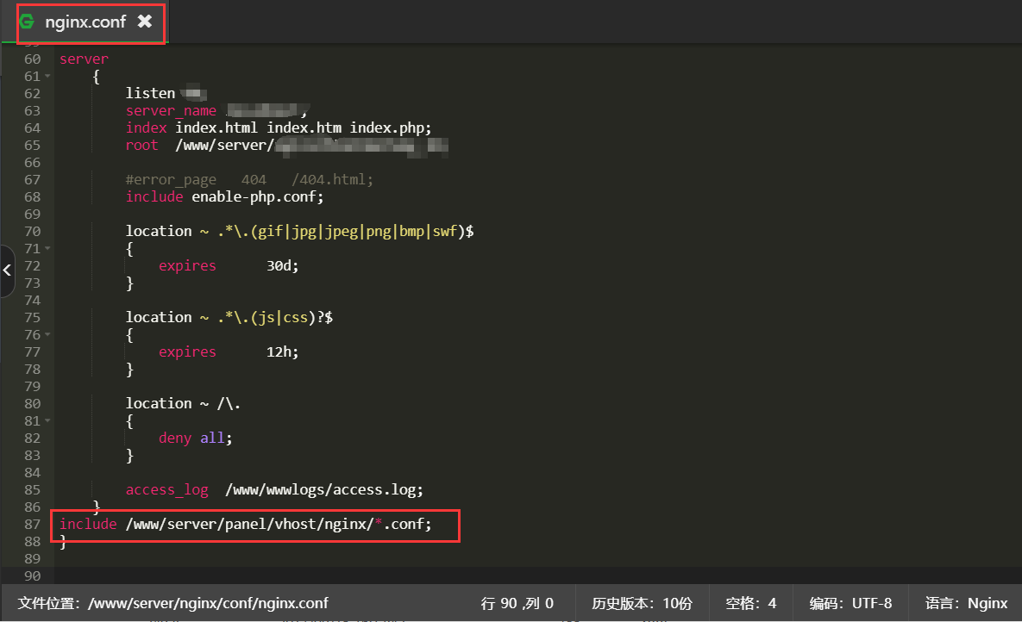Collapse the code fold at line 81
The height and width of the screenshot is (622, 1022).
point(47,420)
